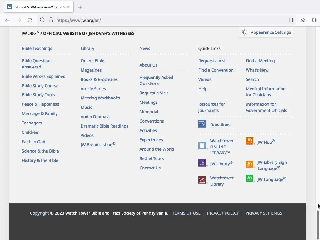Screen dimensions: 320x240
Task: Click the Appearance Settings sun icon
Action: tap(244, 32)
